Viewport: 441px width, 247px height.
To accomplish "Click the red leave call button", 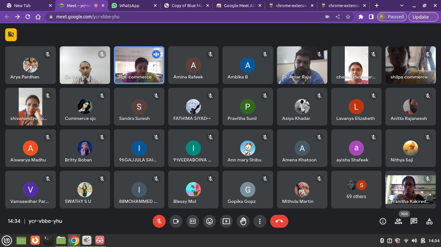I will tap(279, 221).
